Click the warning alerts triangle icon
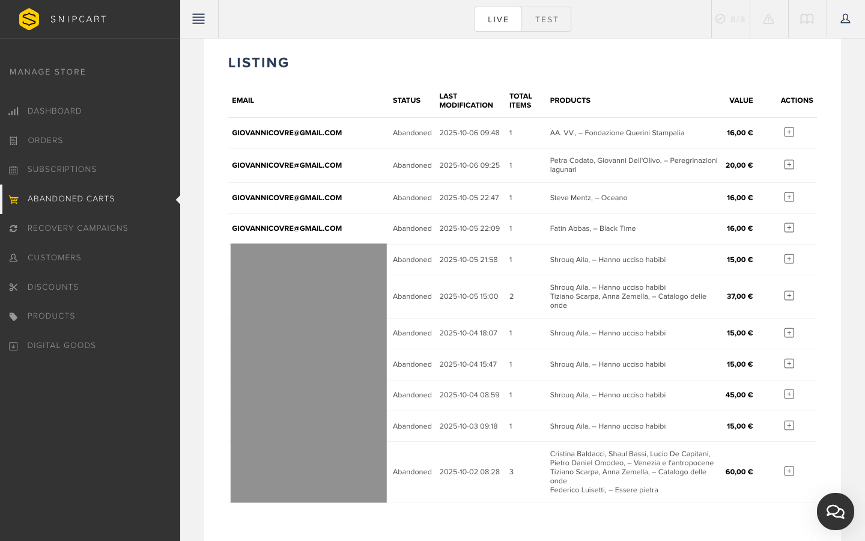 click(x=768, y=19)
